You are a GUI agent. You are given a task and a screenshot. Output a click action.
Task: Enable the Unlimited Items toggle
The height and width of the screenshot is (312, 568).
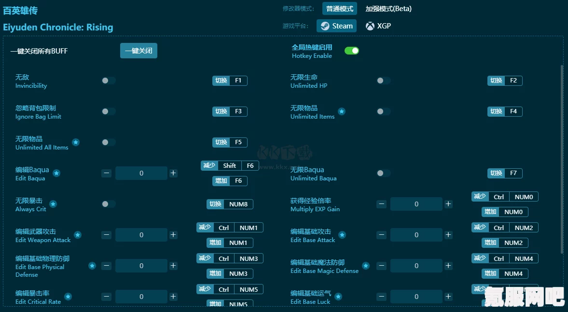tap(383, 111)
